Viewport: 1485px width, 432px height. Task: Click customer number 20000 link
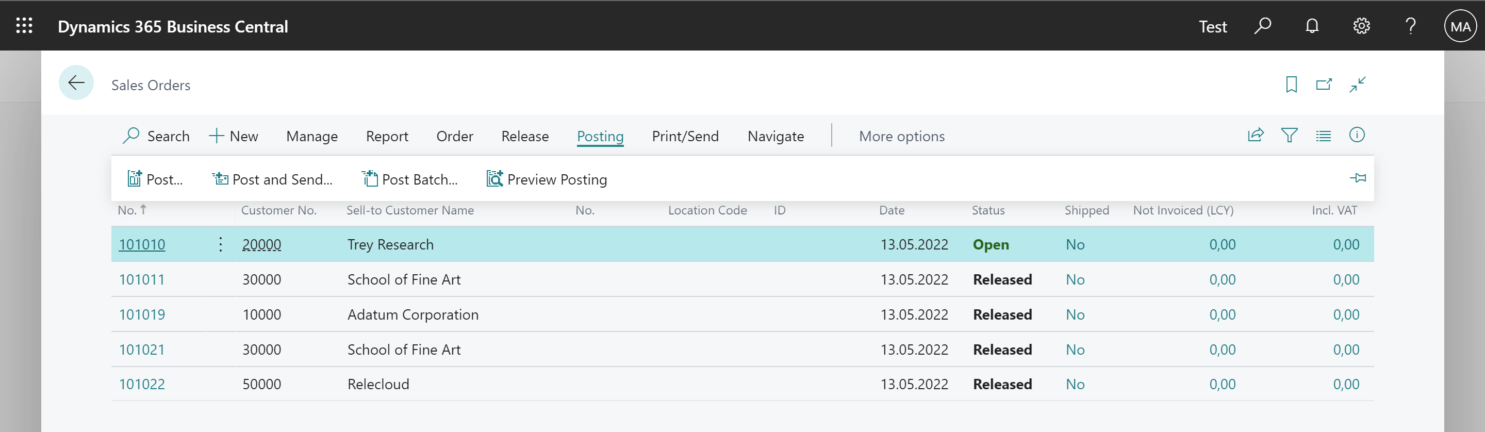(x=262, y=244)
